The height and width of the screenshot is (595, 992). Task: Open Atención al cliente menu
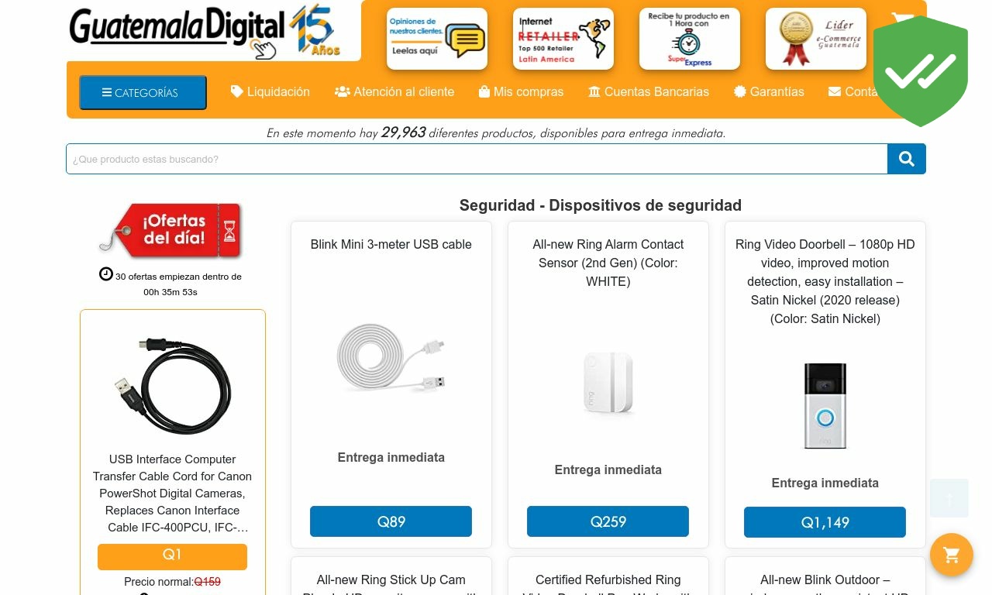click(394, 91)
